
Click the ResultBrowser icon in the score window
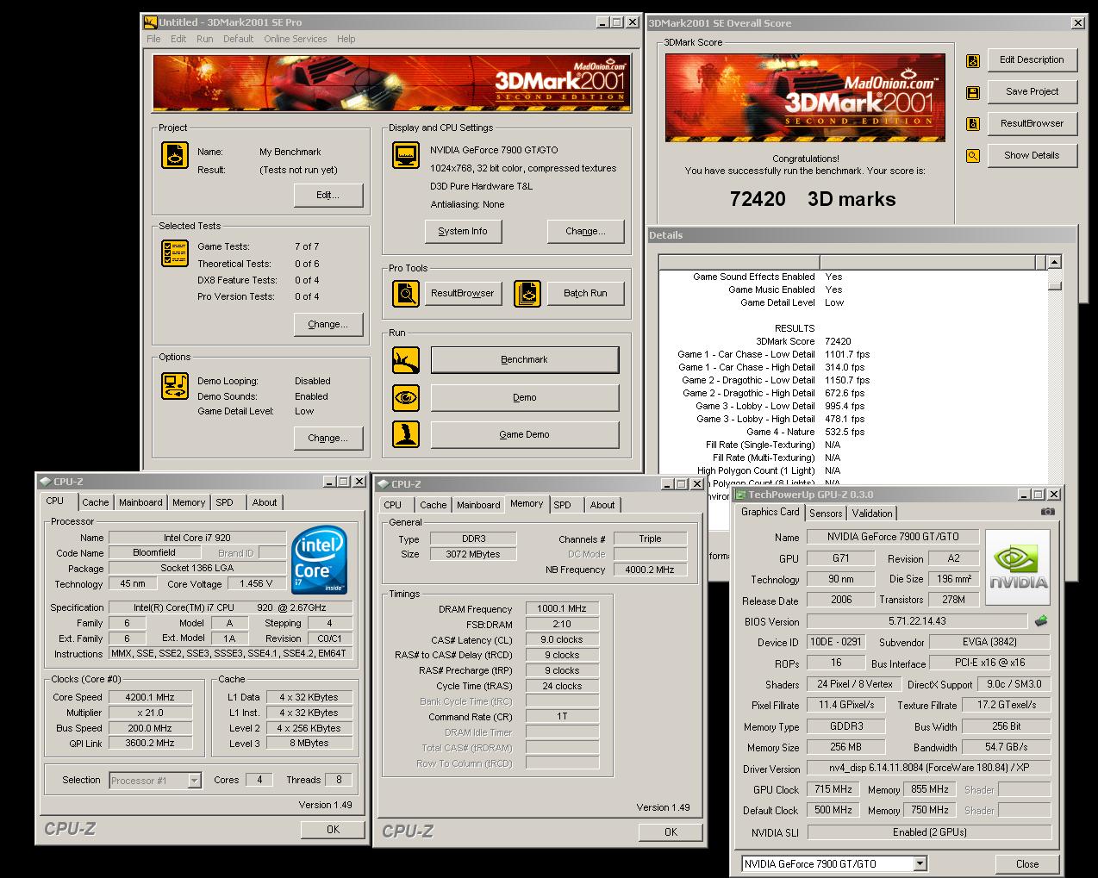972,124
